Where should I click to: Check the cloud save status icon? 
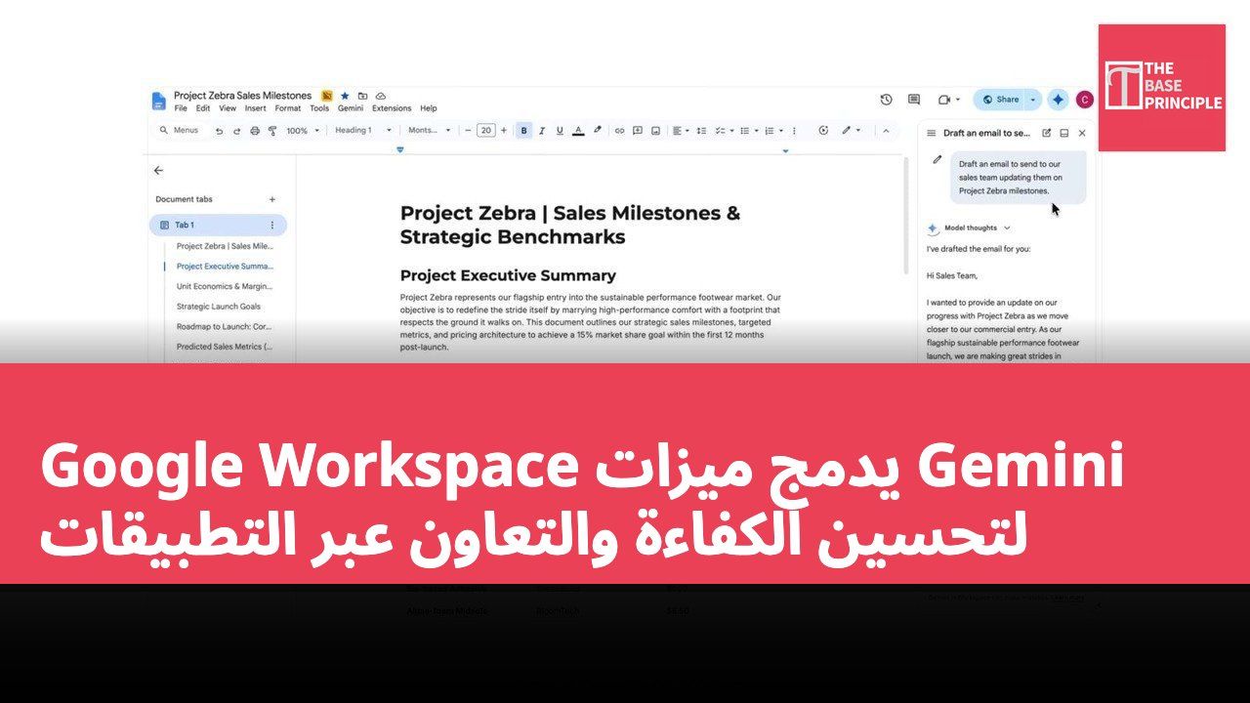click(381, 96)
